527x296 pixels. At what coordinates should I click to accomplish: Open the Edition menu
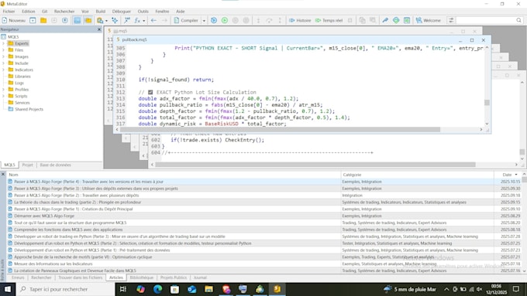tap(29, 12)
